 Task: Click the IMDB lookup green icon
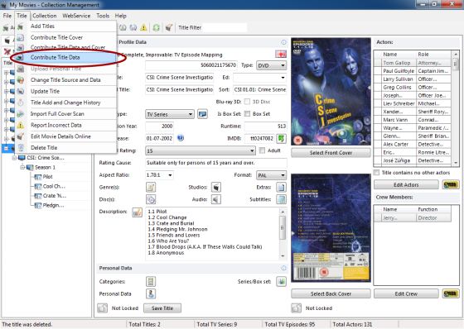pos(281,138)
